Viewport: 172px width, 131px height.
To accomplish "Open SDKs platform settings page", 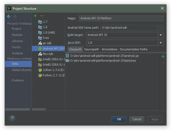I will (18, 64).
